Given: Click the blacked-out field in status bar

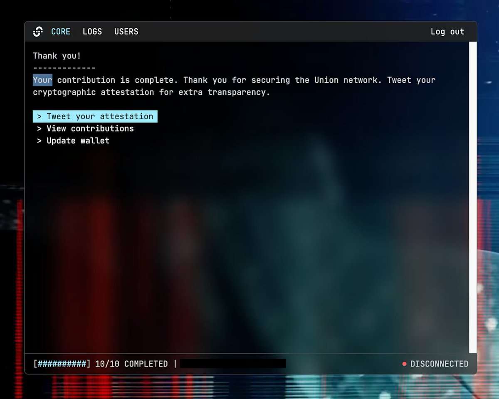Looking at the screenshot, I should tap(233, 364).
